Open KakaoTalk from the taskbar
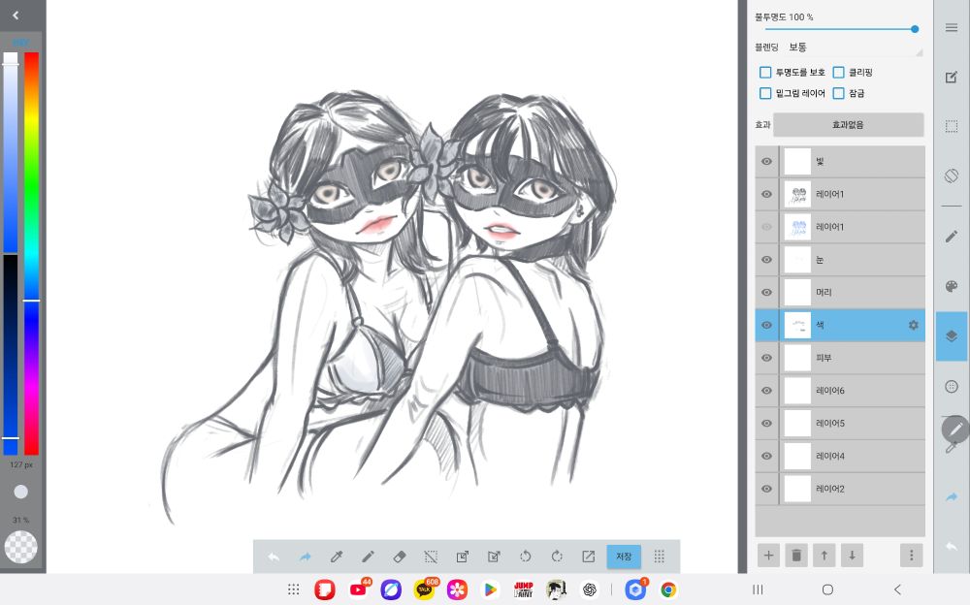970x605 pixels. (x=425, y=590)
